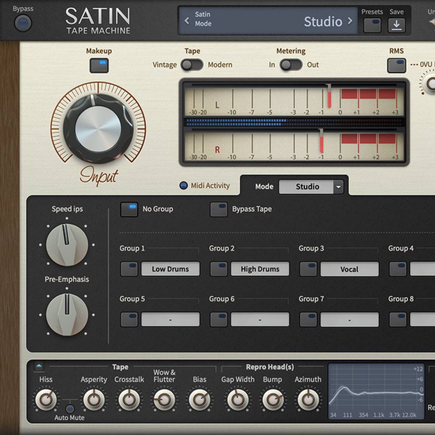435x435 pixels.
Task: Click the Midi Activity indicator
Action: click(x=184, y=186)
